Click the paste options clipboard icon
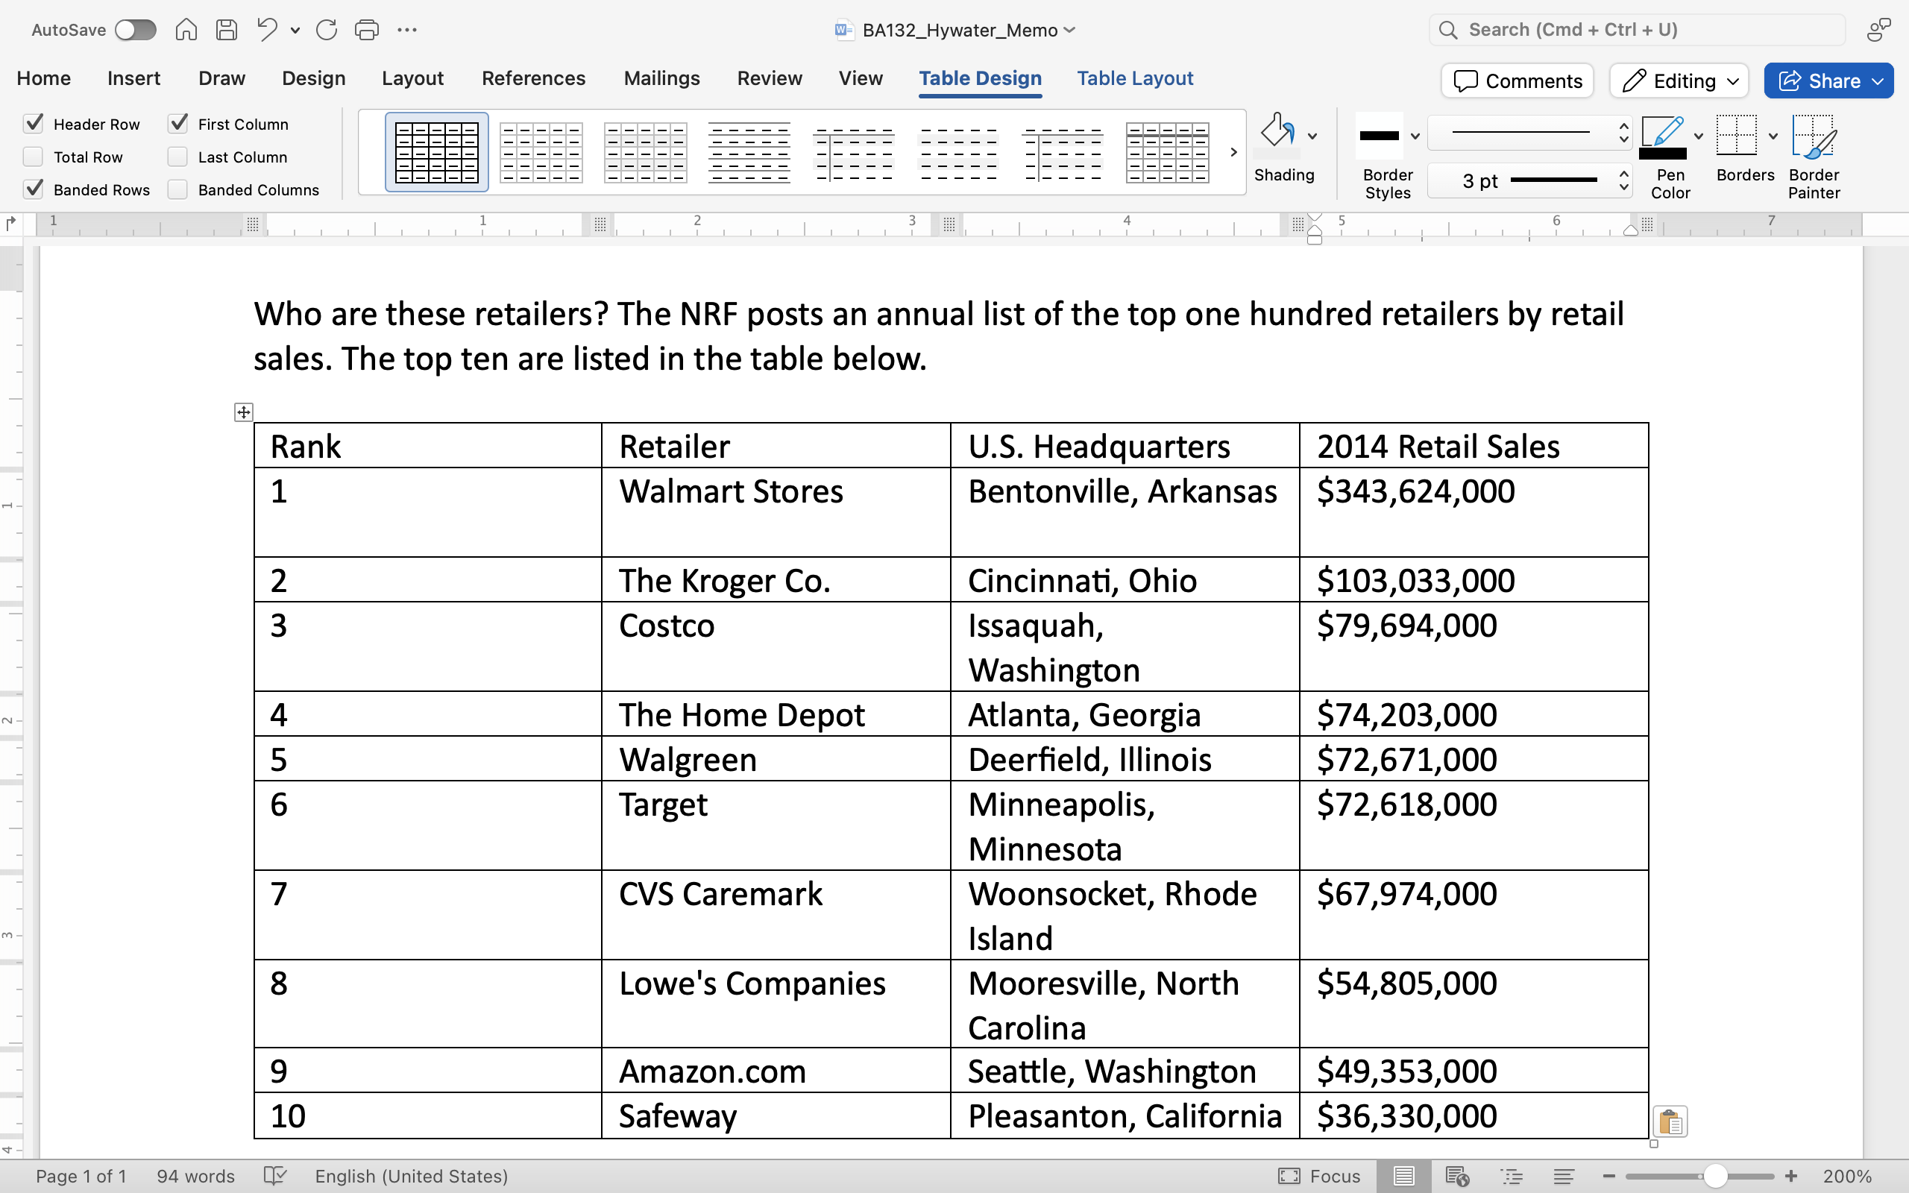1909x1193 pixels. click(1670, 1121)
